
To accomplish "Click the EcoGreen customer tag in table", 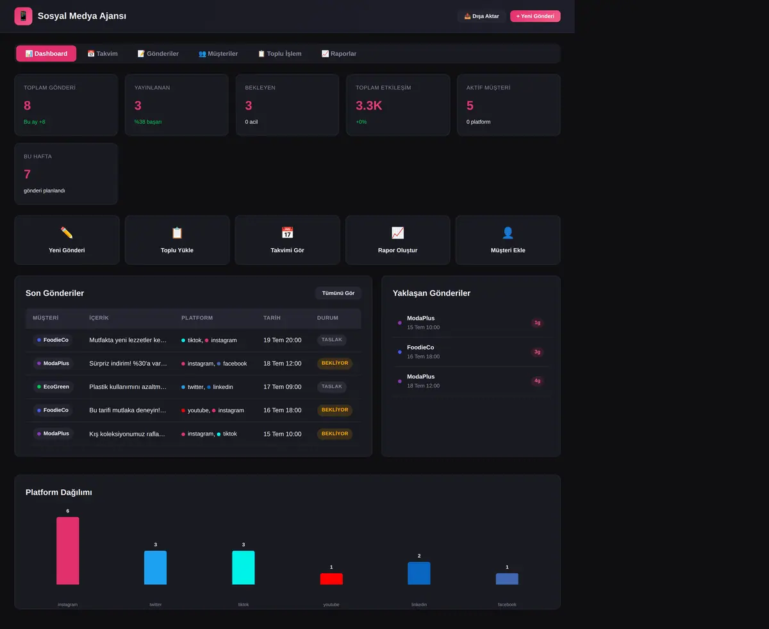I will (53, 387).
